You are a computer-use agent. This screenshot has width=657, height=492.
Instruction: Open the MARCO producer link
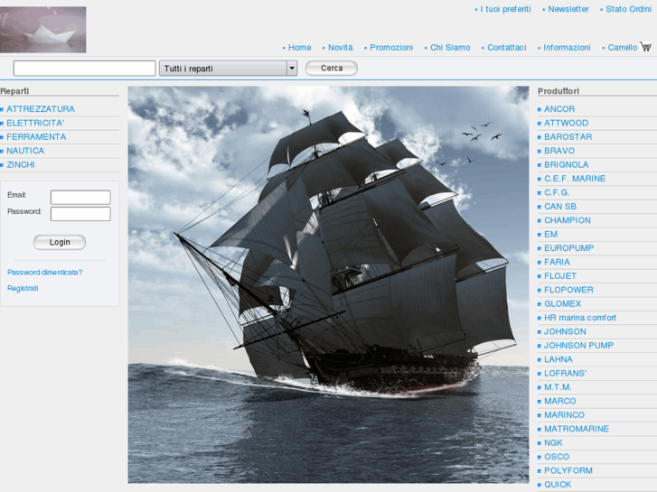[x=559, y=401]
